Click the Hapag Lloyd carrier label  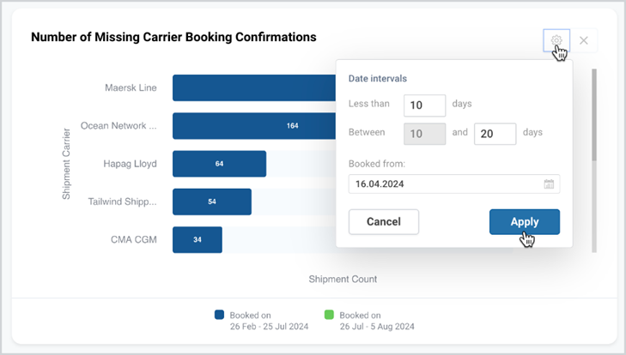tap(130, 164)
